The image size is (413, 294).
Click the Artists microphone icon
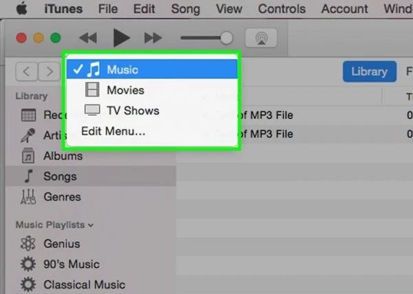click(28, 135)
